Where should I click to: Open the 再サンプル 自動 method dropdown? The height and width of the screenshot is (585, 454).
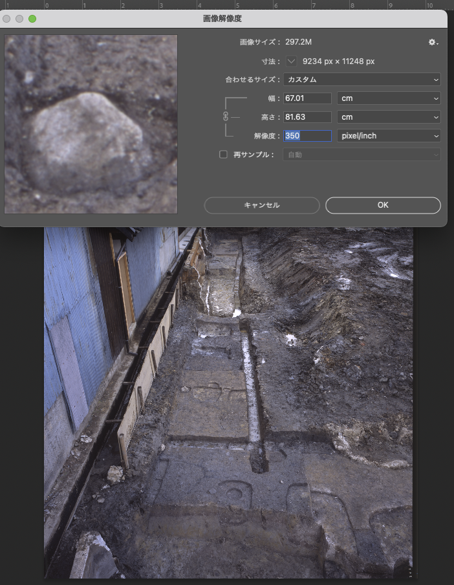[362, 155]
